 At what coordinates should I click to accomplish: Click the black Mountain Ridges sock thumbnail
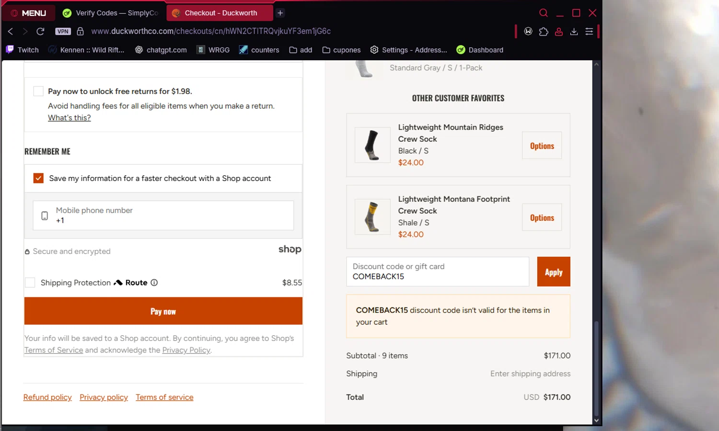click(372, 145)
